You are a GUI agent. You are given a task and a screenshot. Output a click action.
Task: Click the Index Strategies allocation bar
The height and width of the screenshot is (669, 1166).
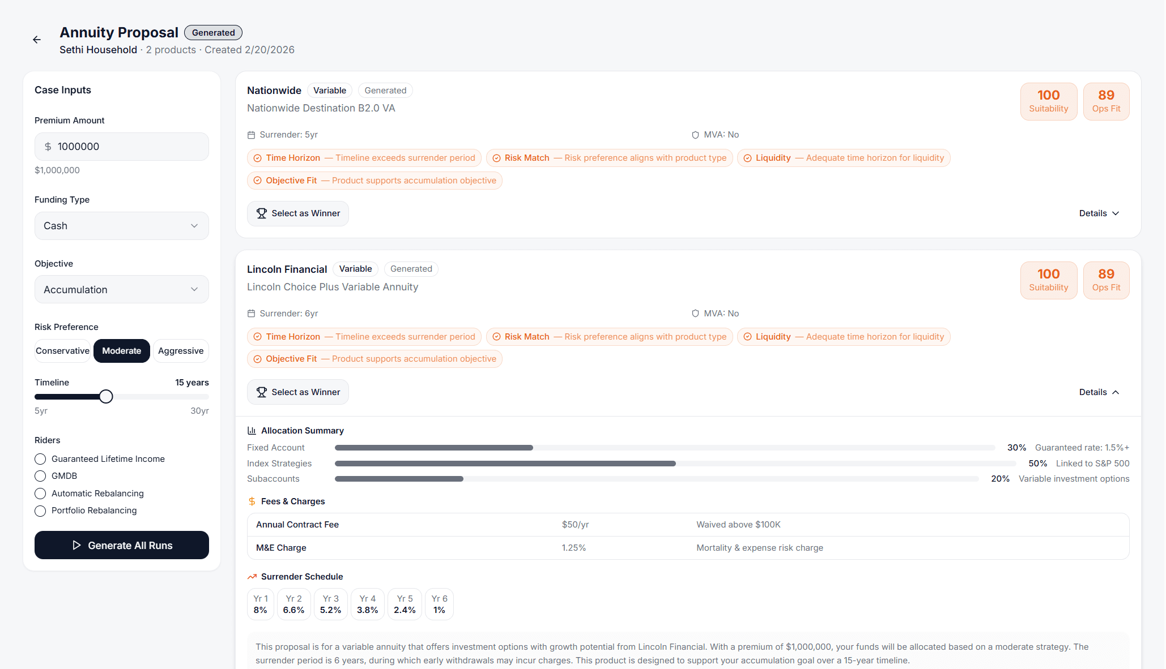click(675, 464)
